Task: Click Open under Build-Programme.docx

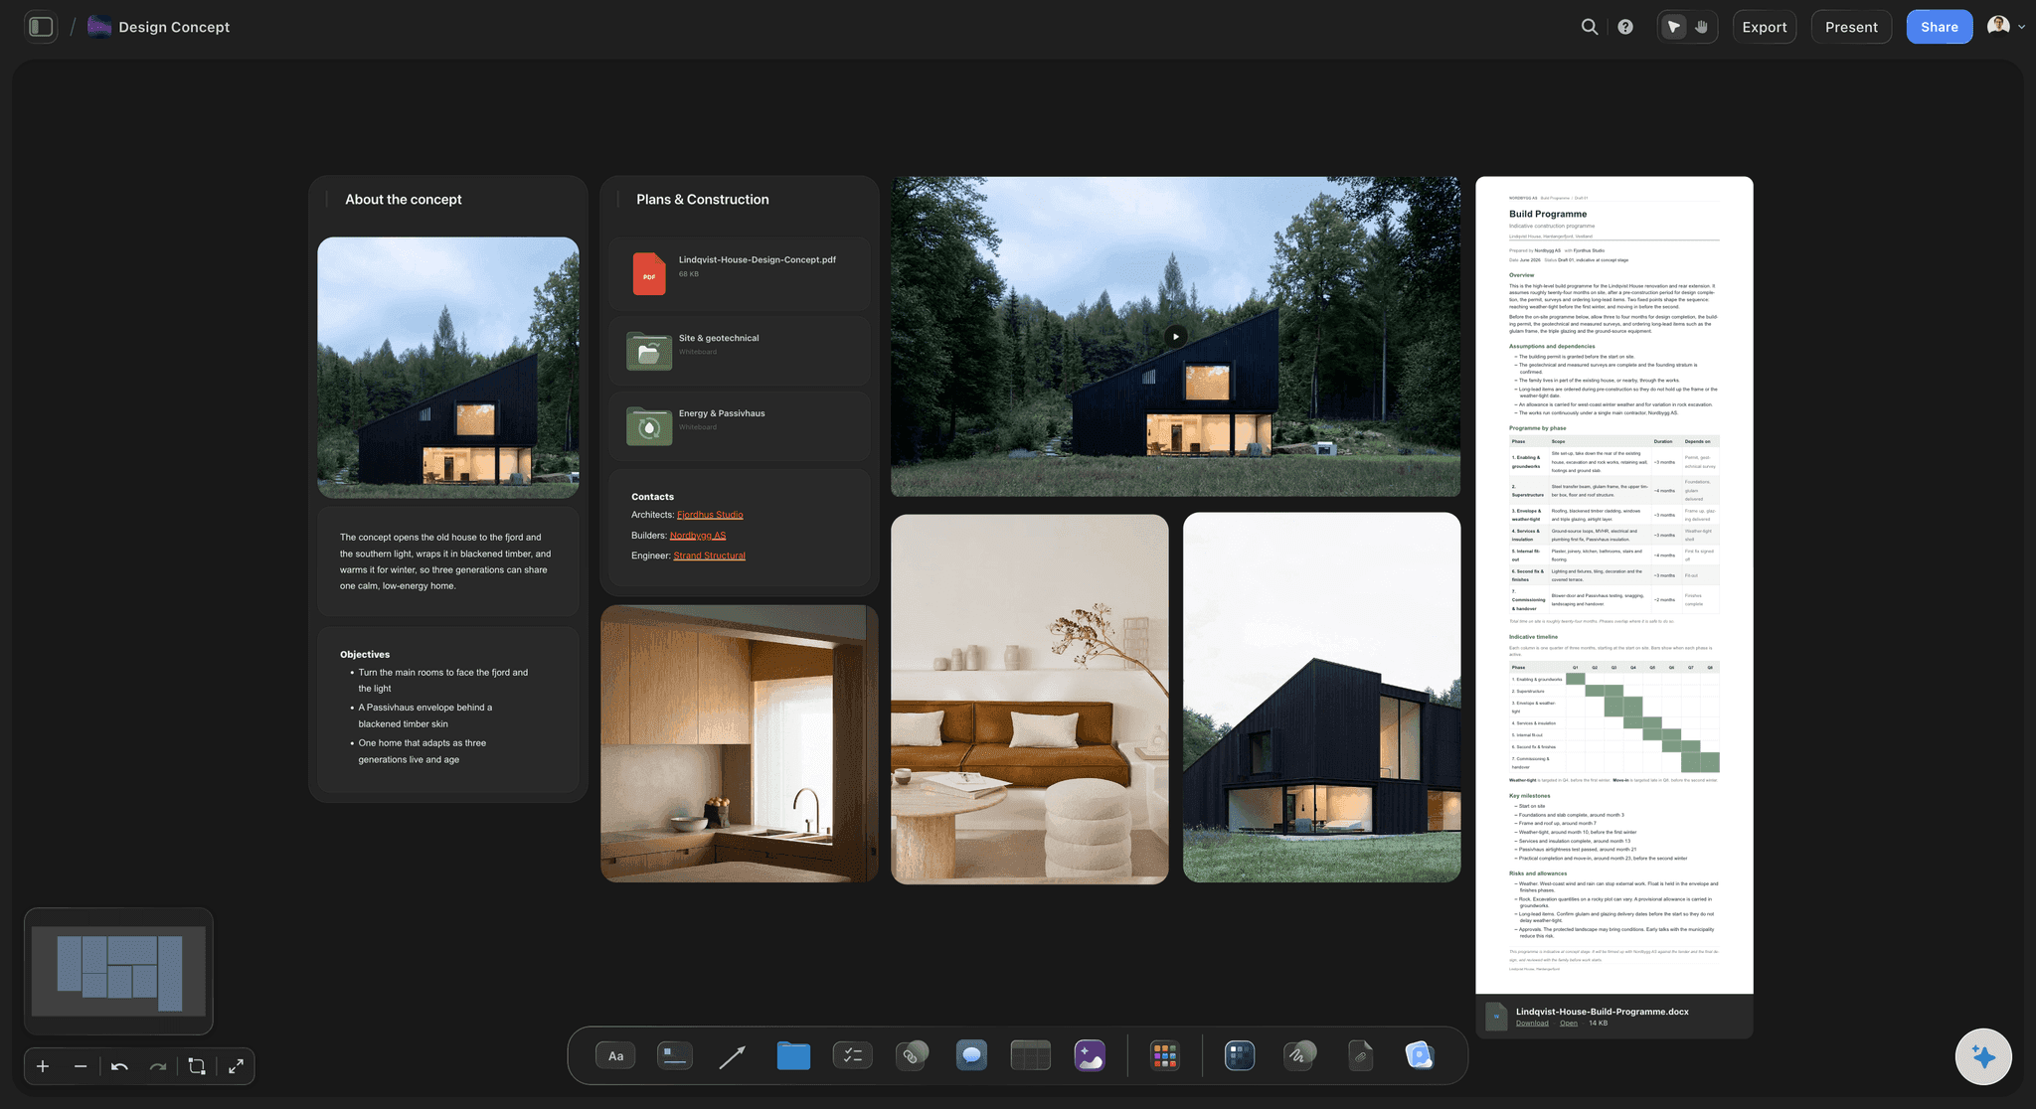Action: click(x=1569, y=1024)
